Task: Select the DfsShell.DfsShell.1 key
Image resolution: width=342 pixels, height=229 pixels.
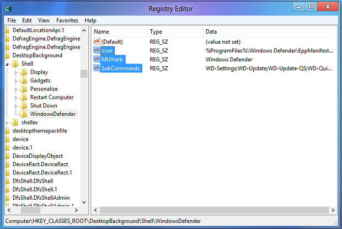Action: point(35,189)
